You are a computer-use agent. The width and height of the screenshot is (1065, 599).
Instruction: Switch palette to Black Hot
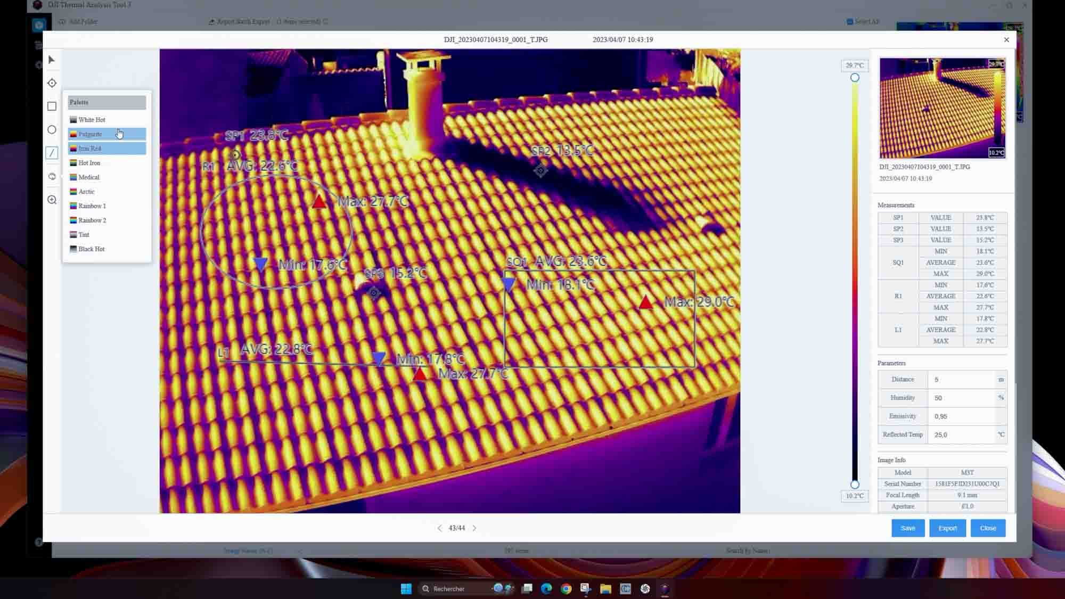(91, 249)
